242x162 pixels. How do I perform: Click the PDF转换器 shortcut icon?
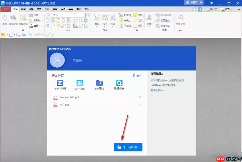point(60,83)
